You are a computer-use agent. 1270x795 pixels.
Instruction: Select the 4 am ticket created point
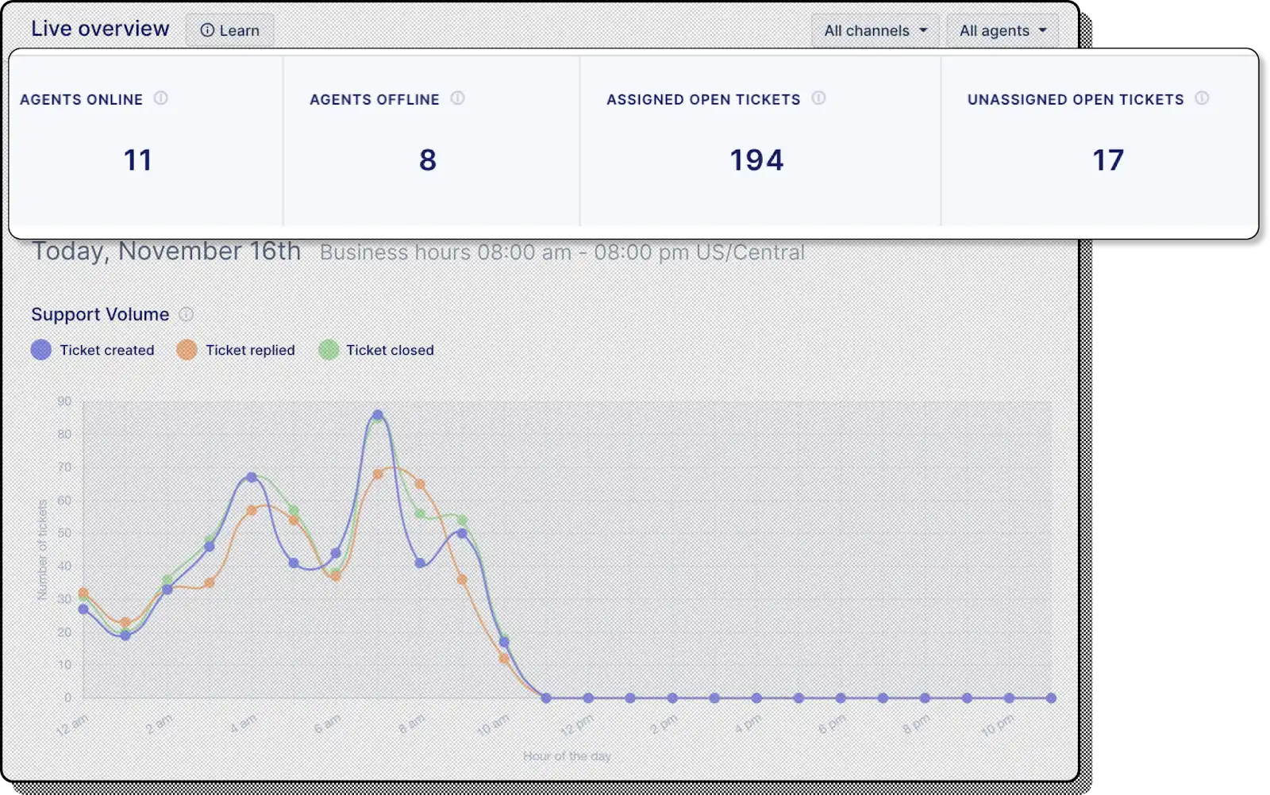click(x=252, y=478)
